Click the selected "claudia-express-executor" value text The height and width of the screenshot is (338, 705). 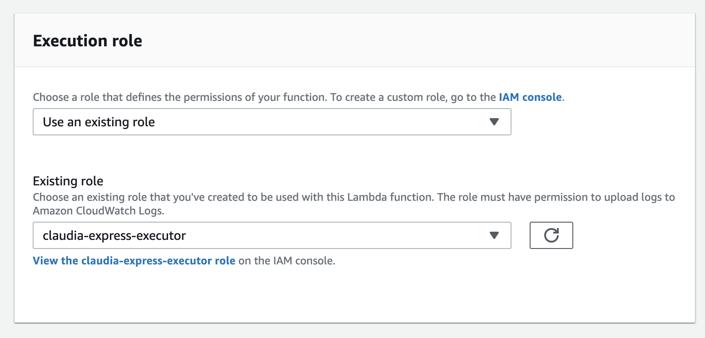[114, 235]
